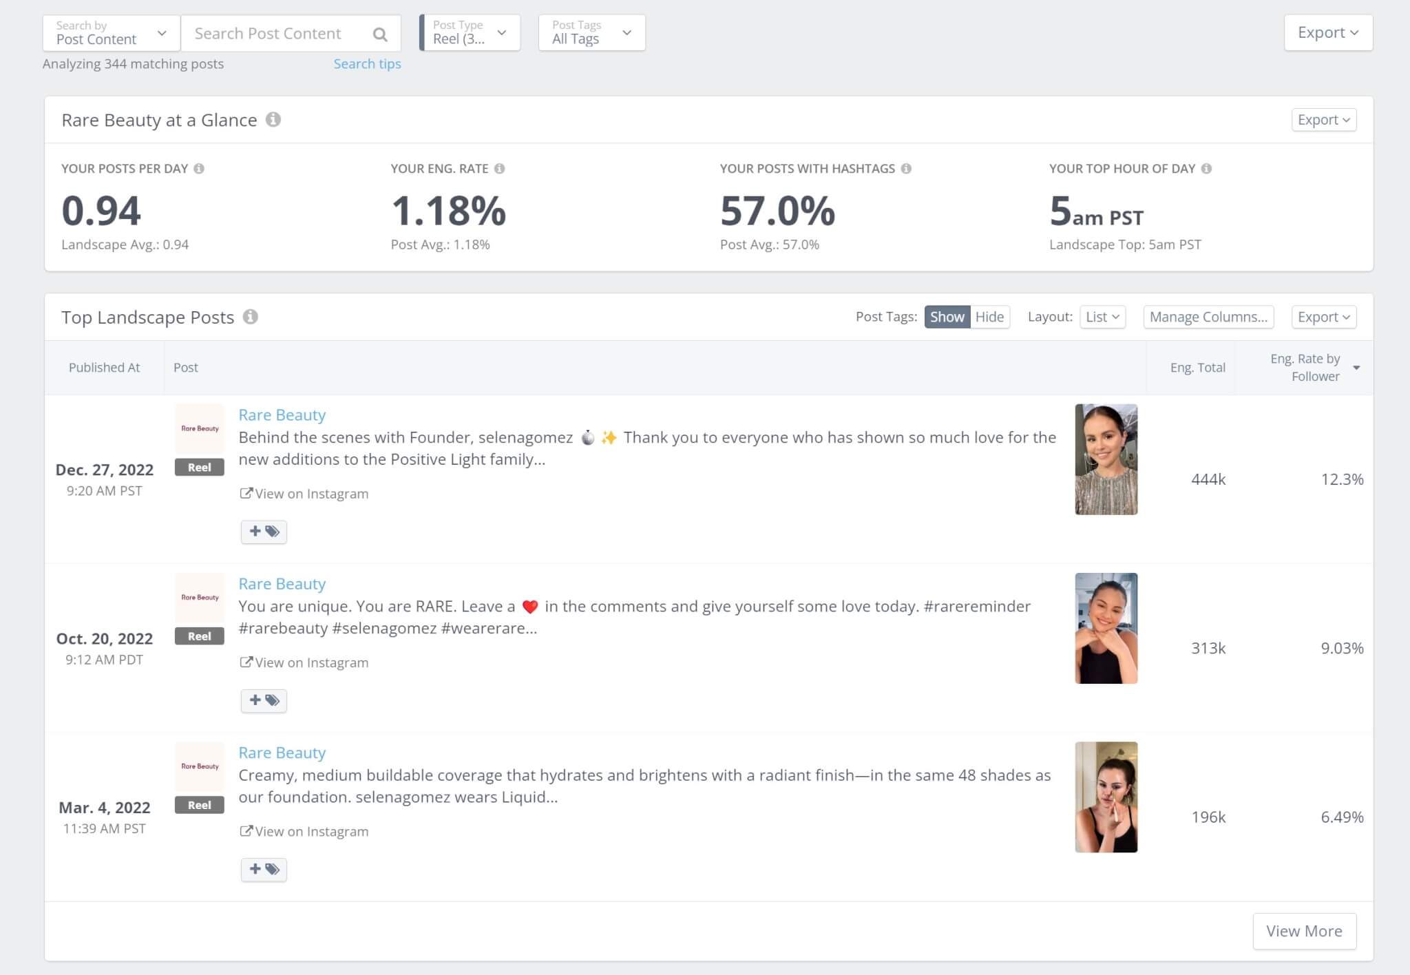Image resolution: width=1410 pixels, height=975 pixels.
Task: Click the search magnifier icon
Action: (380, 32)
